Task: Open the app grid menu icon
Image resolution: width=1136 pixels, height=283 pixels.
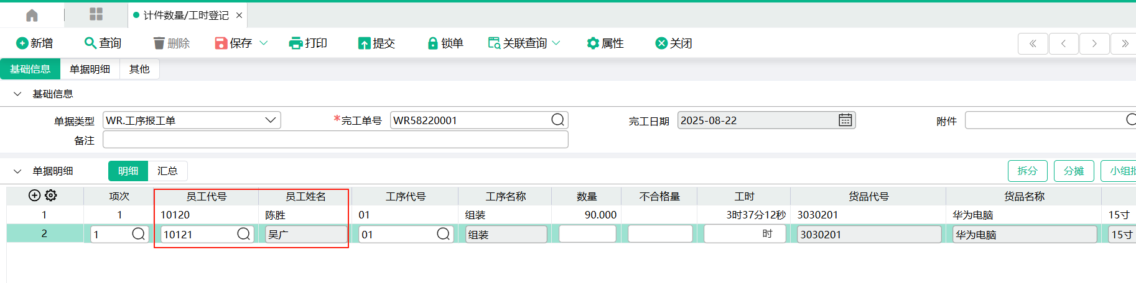Action: point(96,15)
